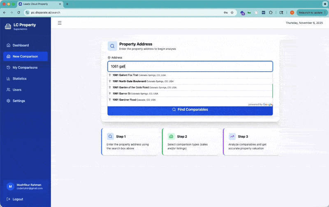Viewport: 329px width, 207px height.
Task: Click the orange profile avatar in toolbar
Action: (x=292, y=13)
